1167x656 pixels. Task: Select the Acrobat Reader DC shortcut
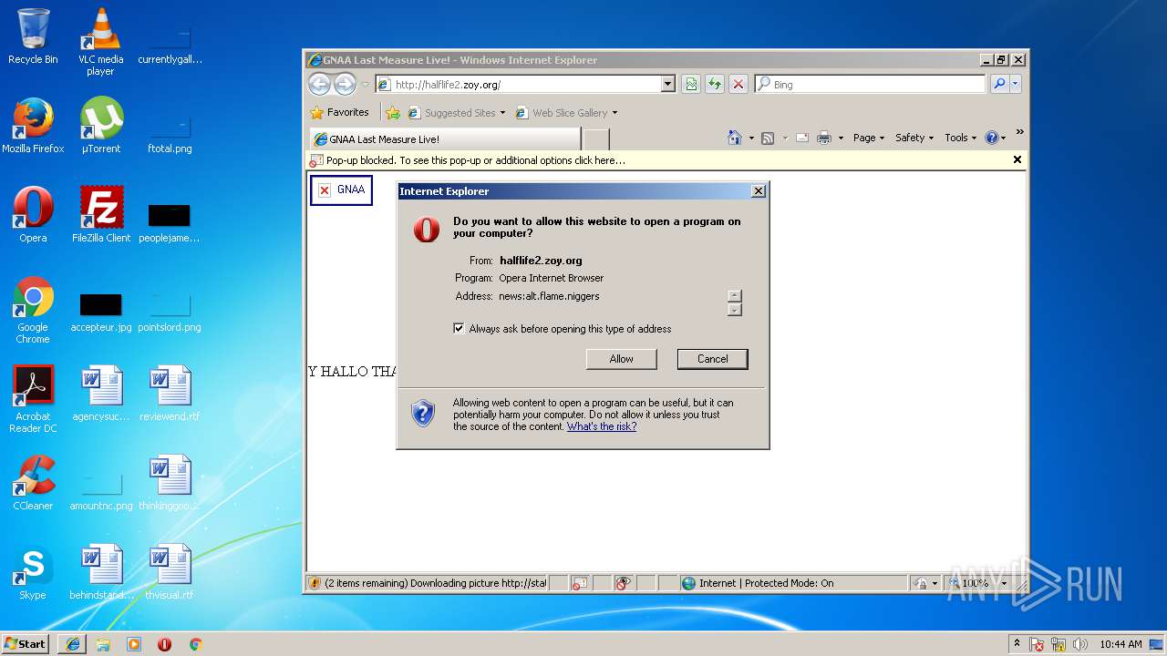pos(33,399)
